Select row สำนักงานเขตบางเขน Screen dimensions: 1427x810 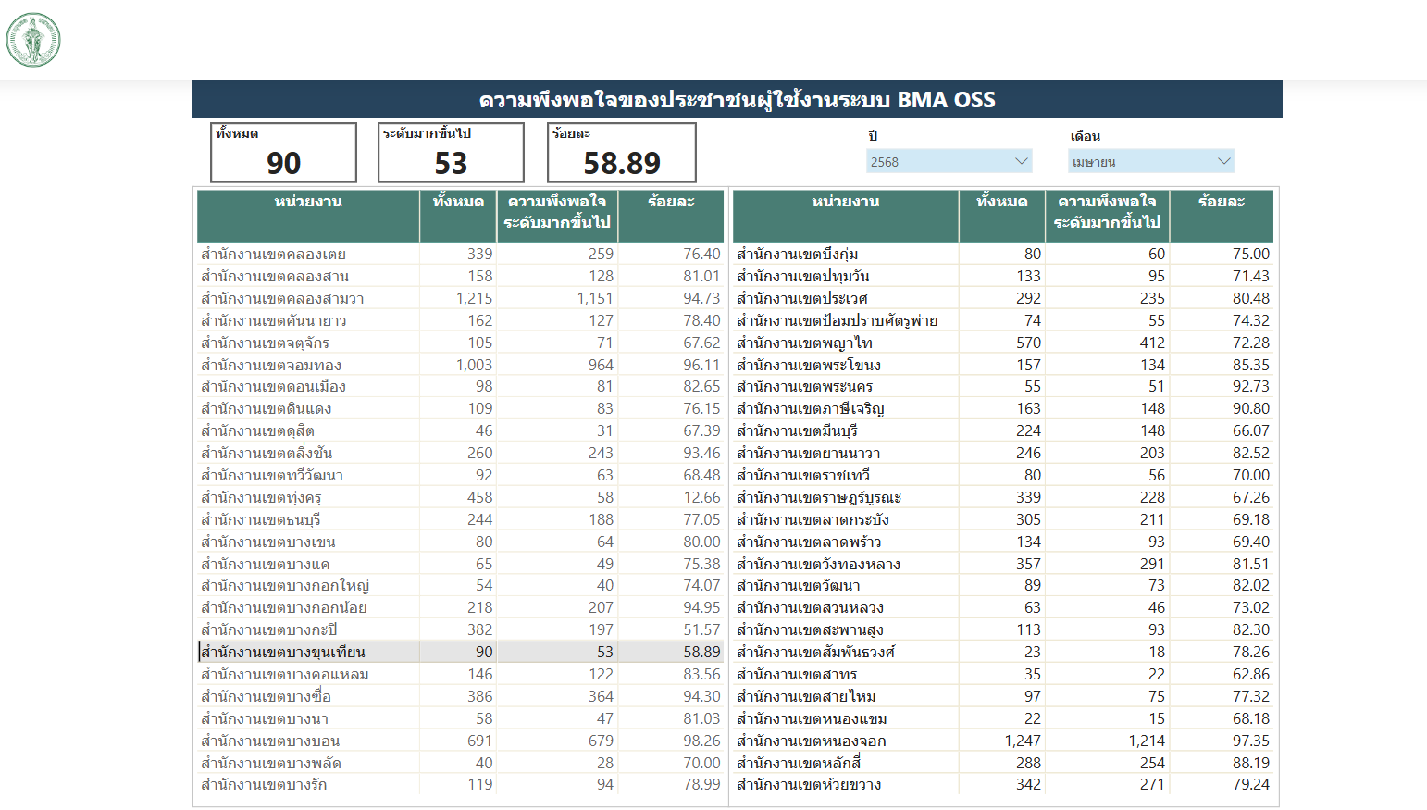(460, 542)
